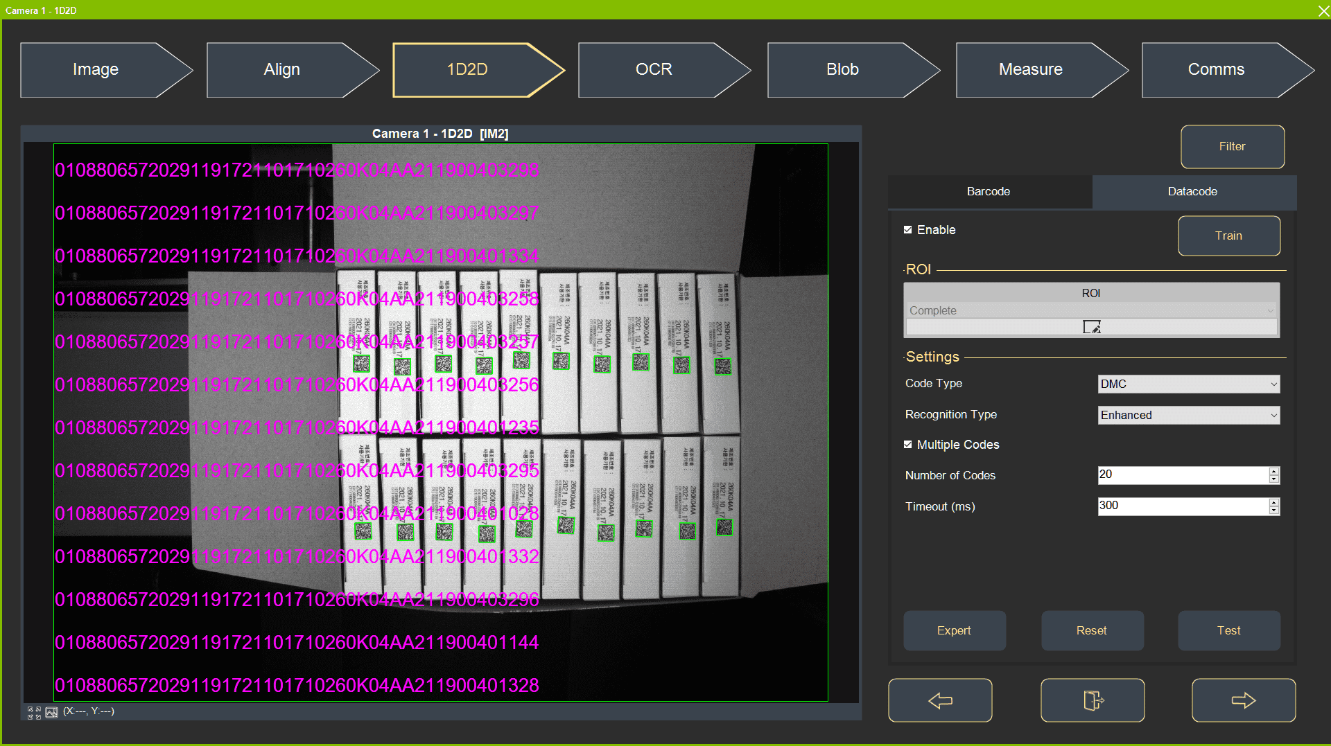Go to the Image step

106,70
